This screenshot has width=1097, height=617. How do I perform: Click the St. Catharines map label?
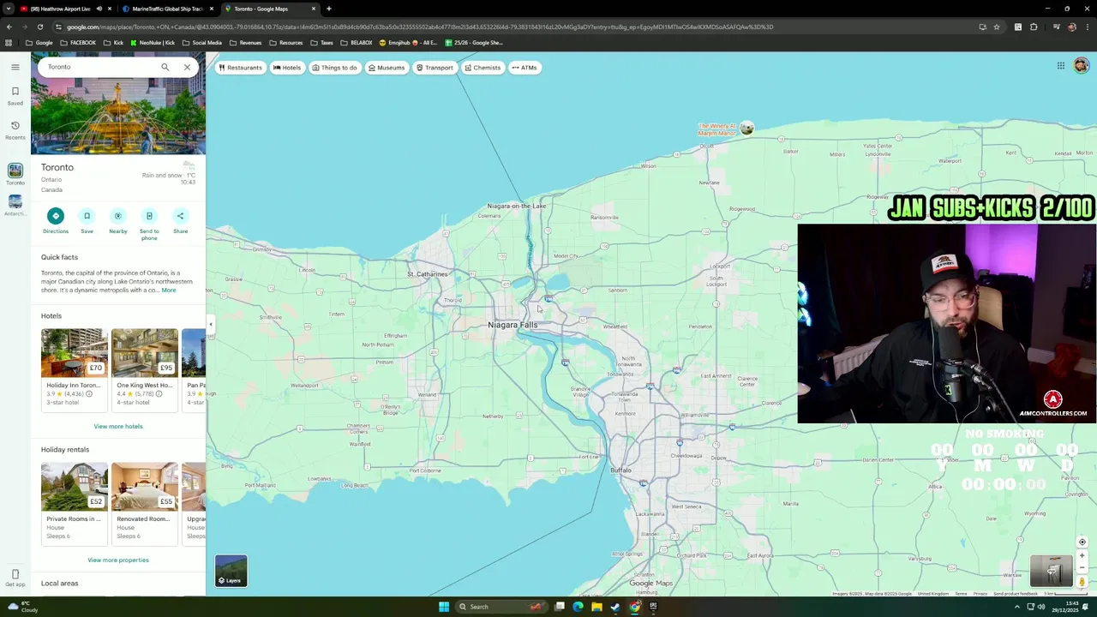(427, 274)
